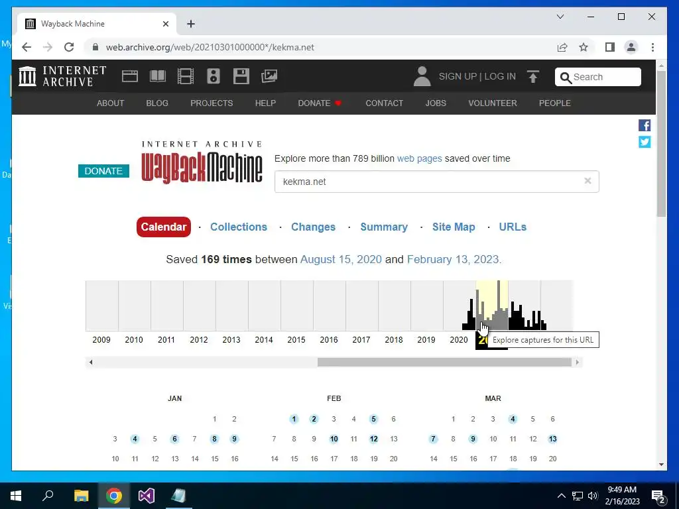Follow the web pages link
This screenshot has height=509, width=679.
(x=420, y=158)
